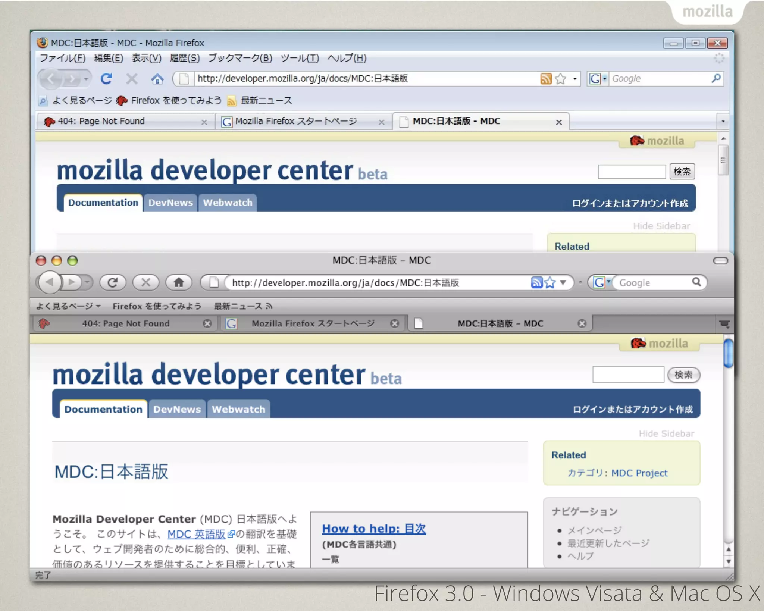764x611 pixels.
Task: Click the toolbar toggle pill in Mac title bar
Action: 720,261
